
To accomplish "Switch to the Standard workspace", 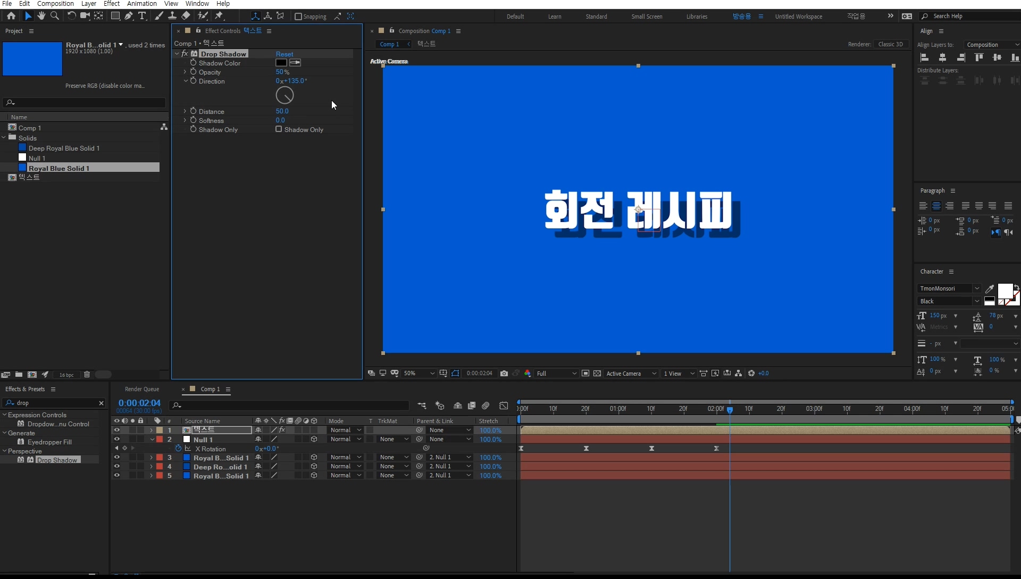I will [x=596, y=16].
